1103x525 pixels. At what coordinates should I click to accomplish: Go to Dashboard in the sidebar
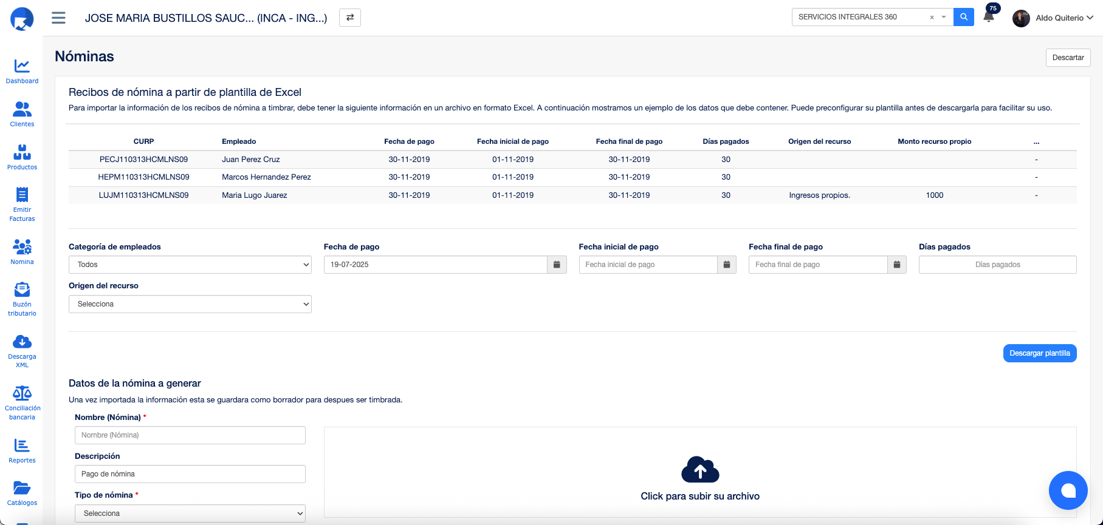(22, 71)
